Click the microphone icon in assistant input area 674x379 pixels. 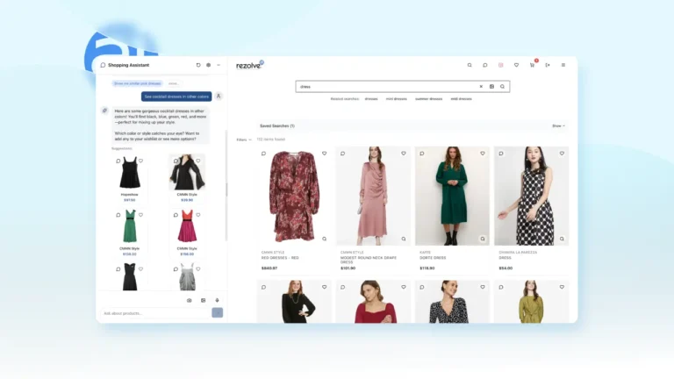tap(215, 300)
